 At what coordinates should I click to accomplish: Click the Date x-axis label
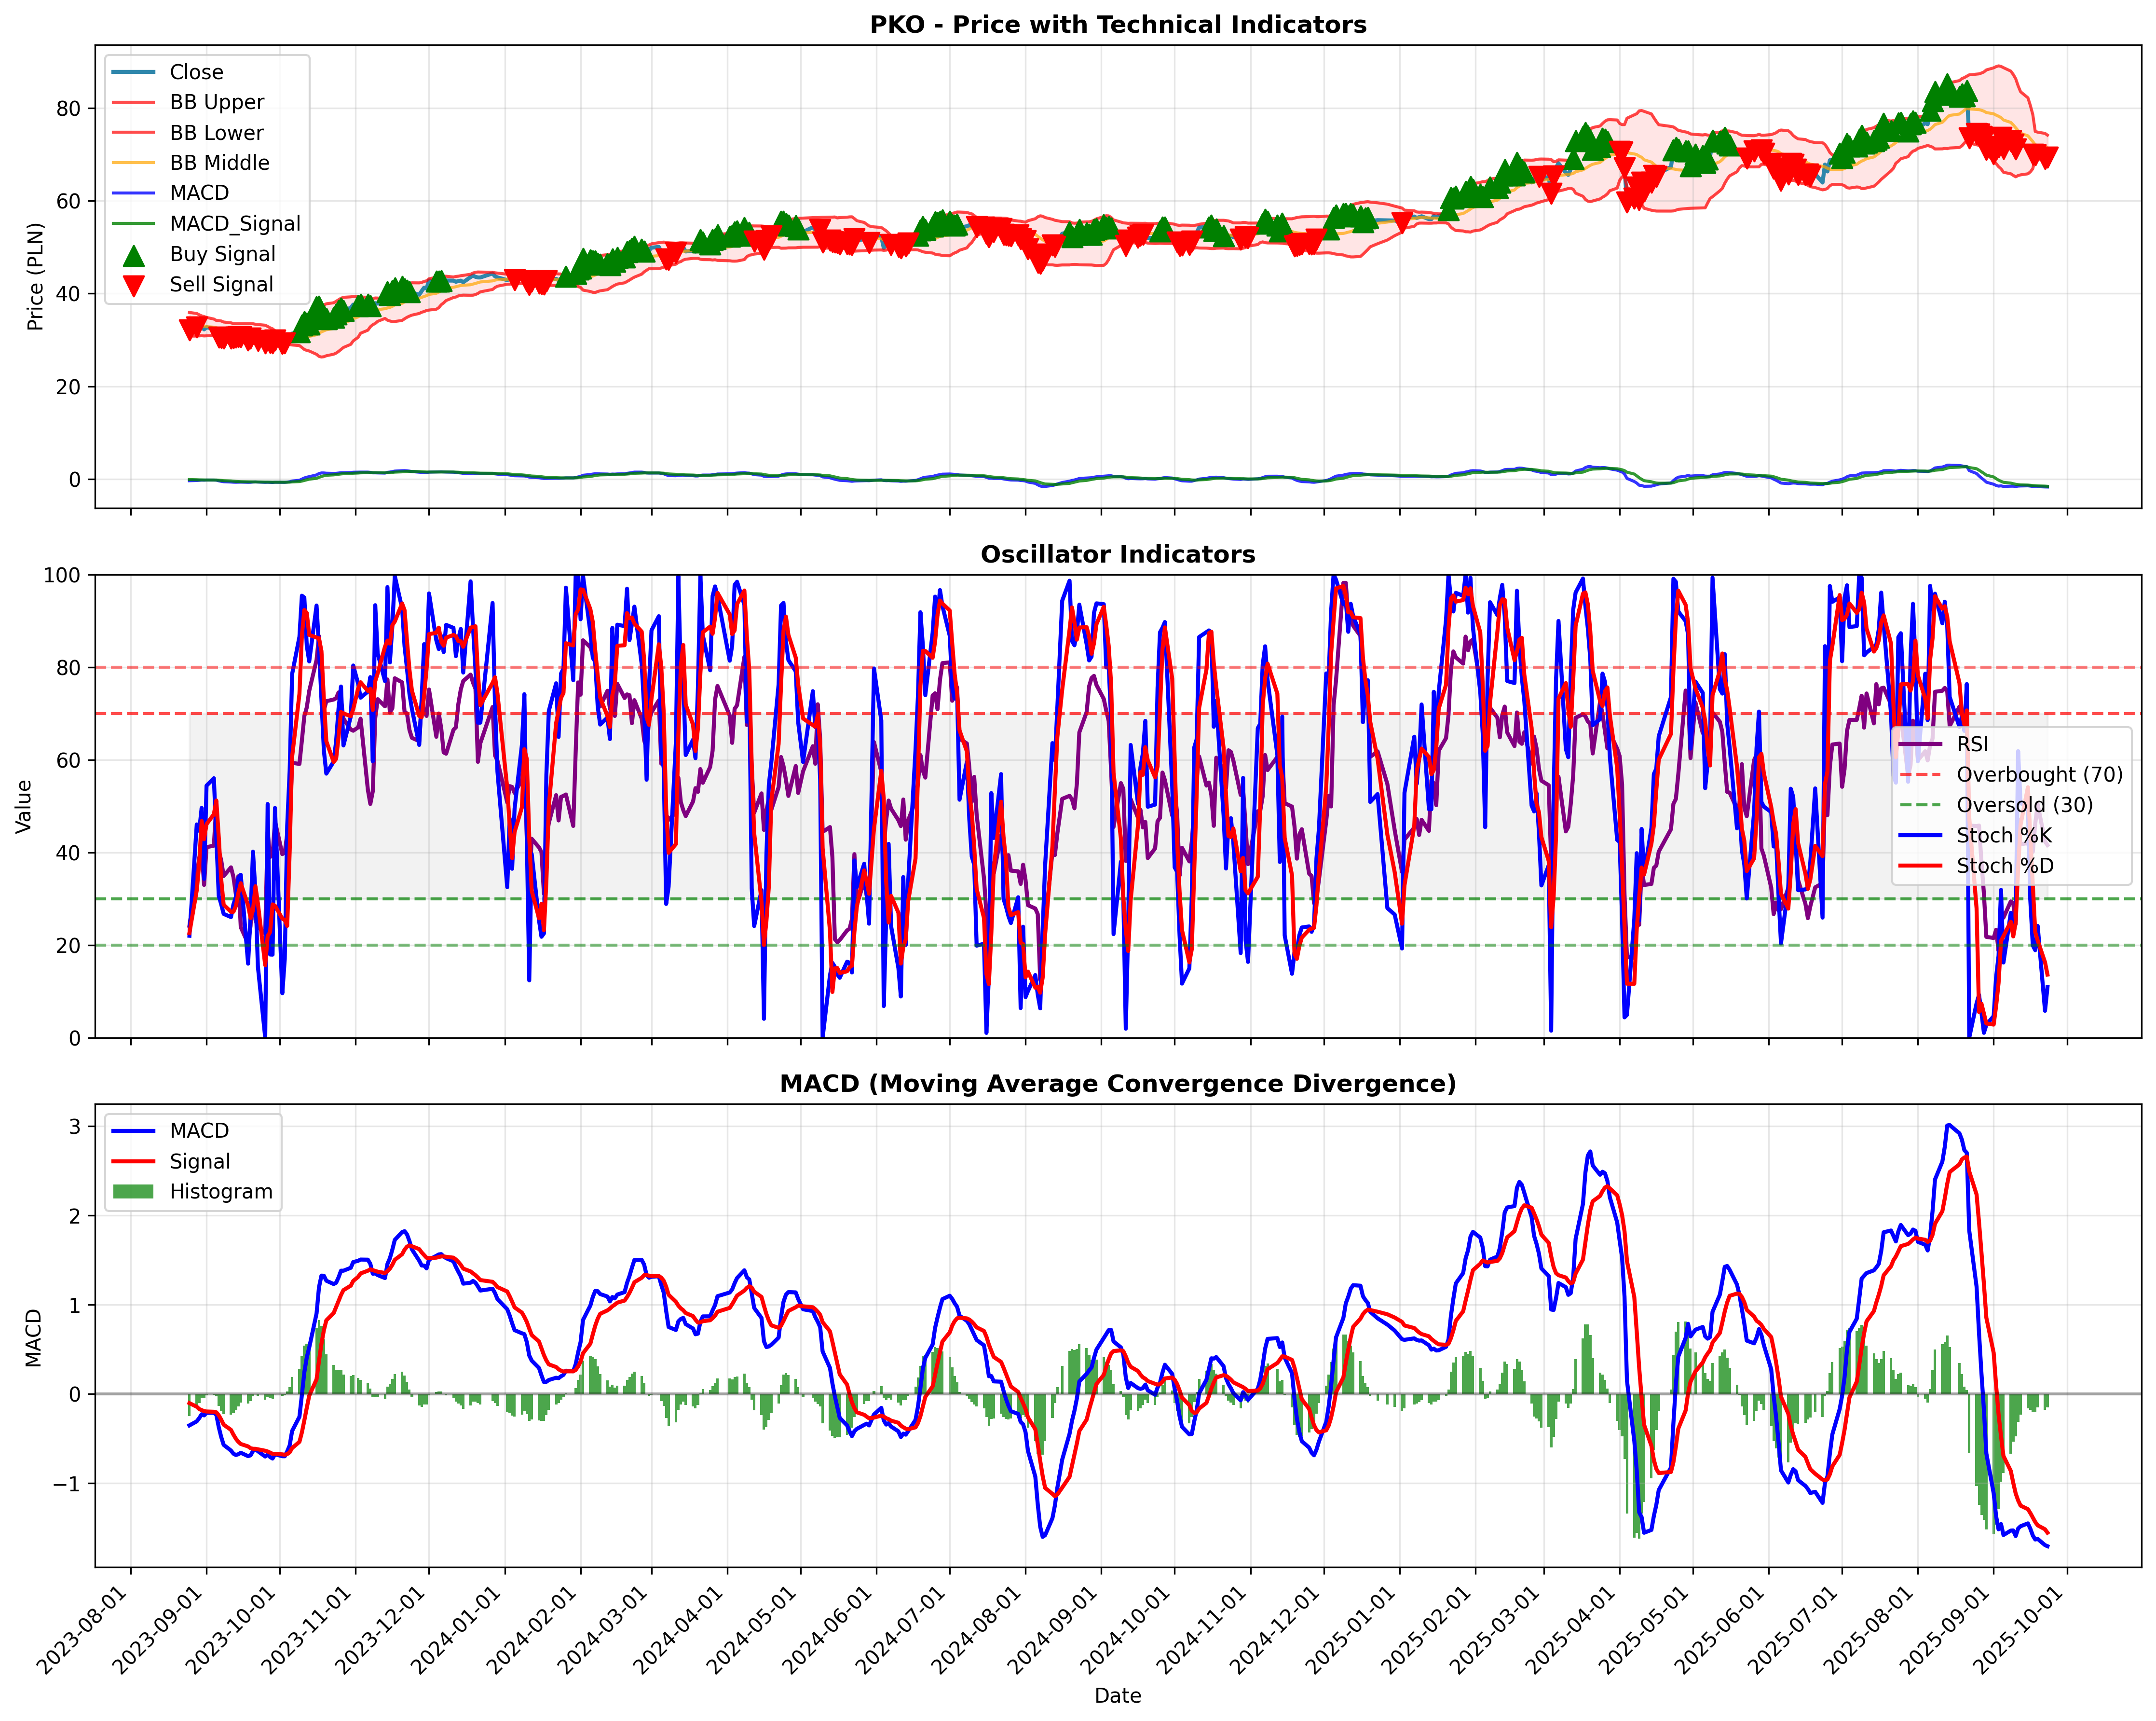[x=1118, y=1696]
